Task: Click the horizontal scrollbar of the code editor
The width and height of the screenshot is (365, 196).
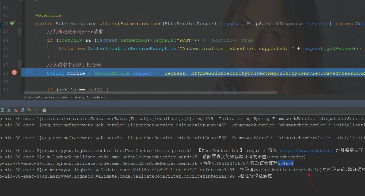Action: coord(150,93)
